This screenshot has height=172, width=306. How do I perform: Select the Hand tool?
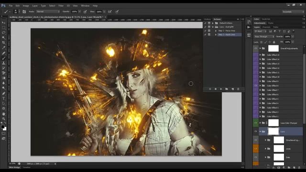3,114
